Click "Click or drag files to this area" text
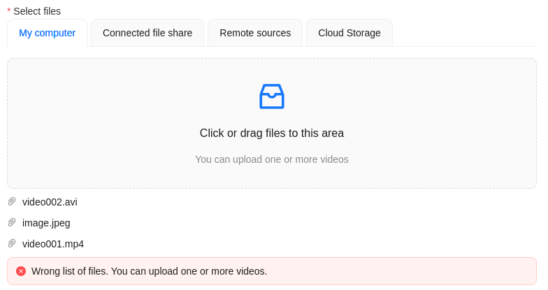 272,133
